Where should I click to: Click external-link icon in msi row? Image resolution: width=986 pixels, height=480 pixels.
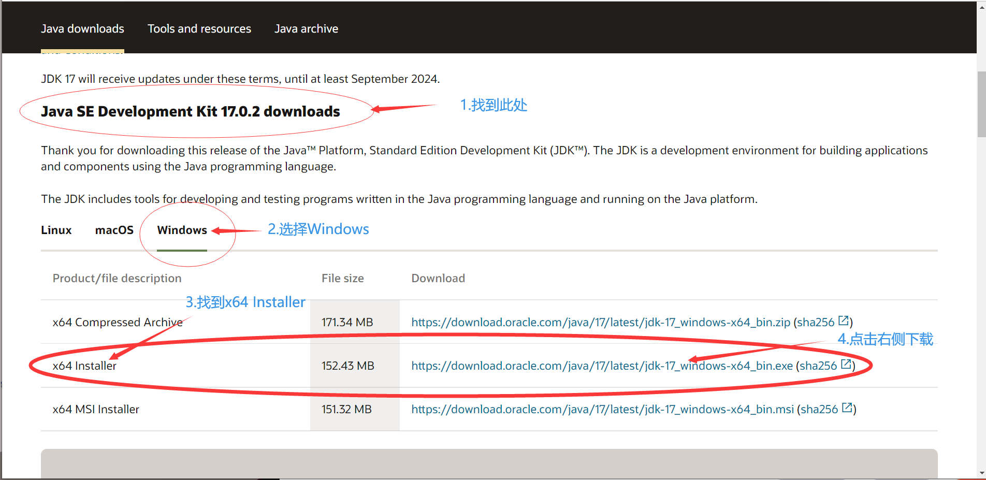point(847,408)
